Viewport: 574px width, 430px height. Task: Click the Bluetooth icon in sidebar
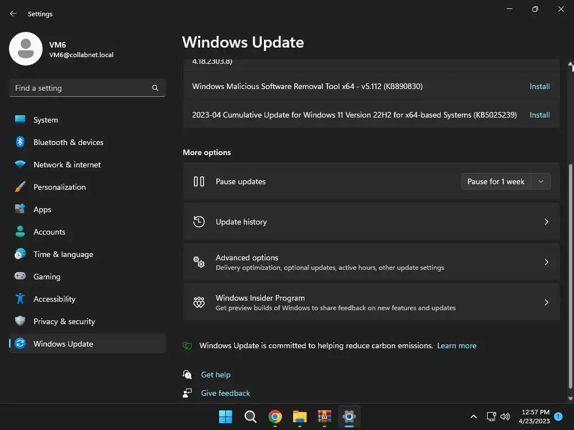tap(20, 142)
